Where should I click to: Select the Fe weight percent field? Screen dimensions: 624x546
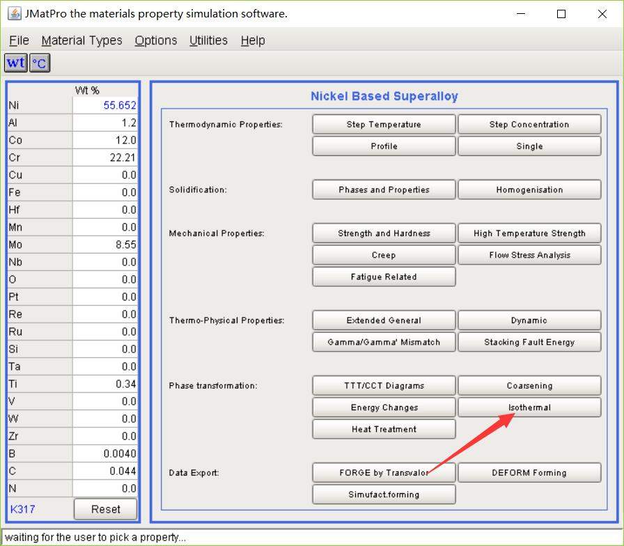tap(105, 192)
